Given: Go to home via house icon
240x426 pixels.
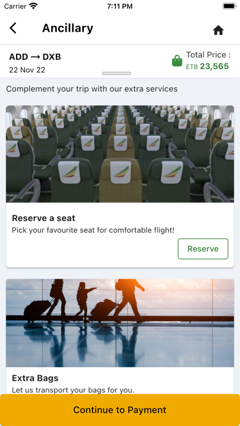Looking at the screenshot, I should pos(218,30).
